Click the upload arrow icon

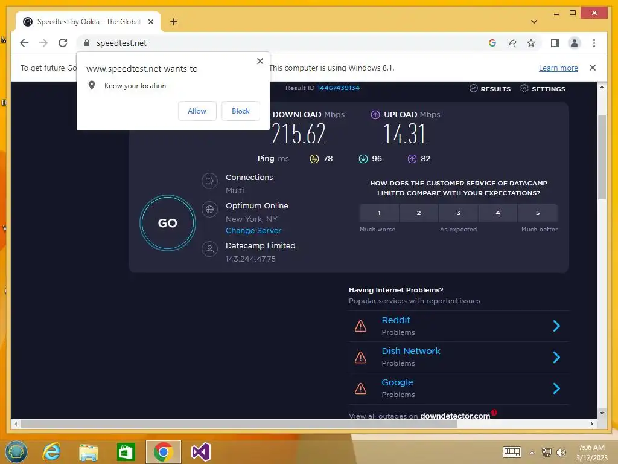[375, 114]
